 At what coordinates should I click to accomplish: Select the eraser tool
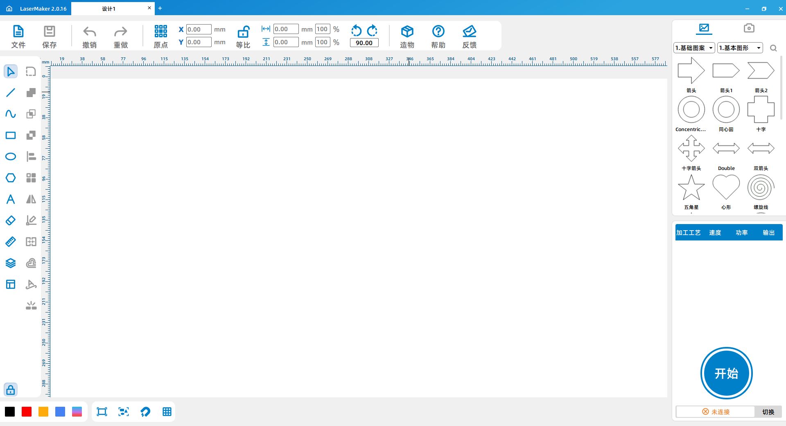tap(11, 220)
